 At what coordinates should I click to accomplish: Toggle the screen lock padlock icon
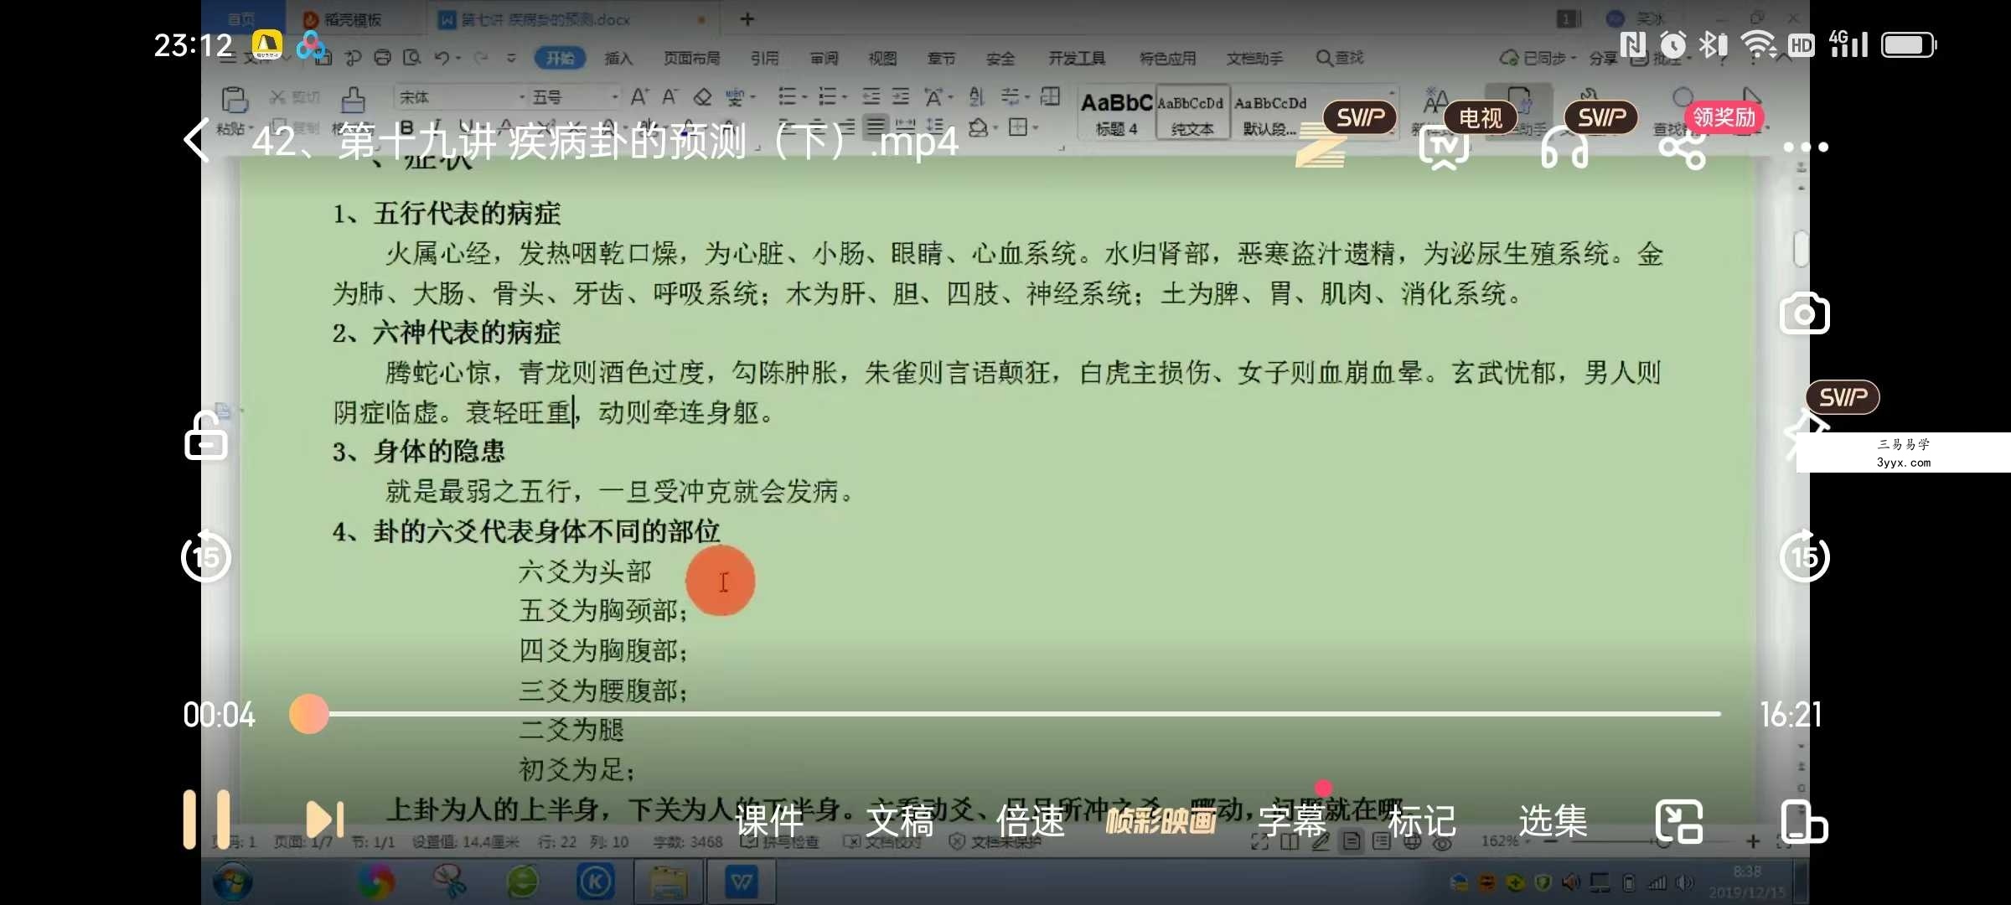point(206,436)
